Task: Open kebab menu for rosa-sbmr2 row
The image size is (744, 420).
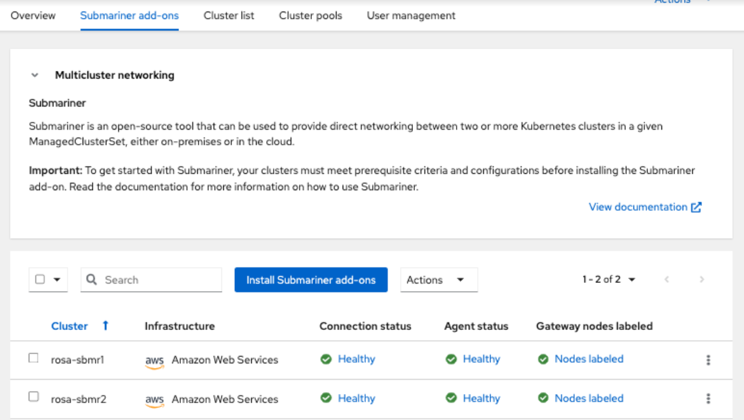Action: point(708,399)
